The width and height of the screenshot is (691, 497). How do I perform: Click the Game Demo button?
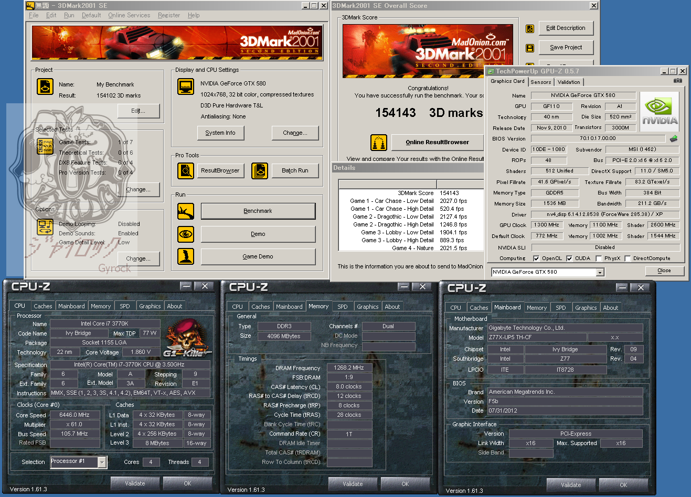(258, 256)
